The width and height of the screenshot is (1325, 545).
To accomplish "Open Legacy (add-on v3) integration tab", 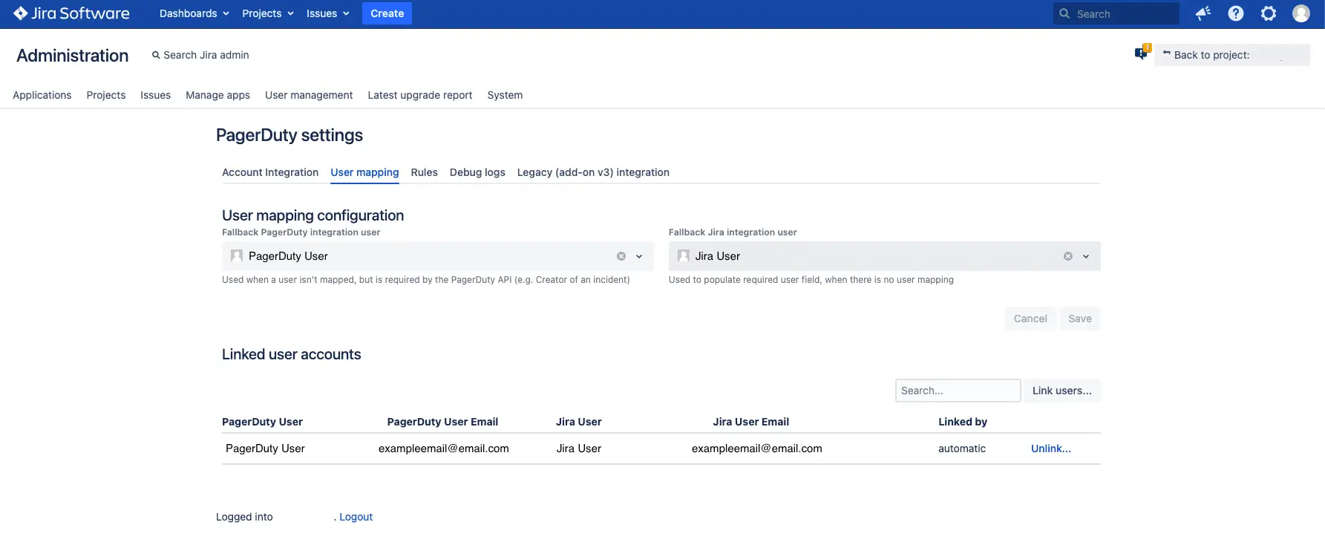I will 593,172.
